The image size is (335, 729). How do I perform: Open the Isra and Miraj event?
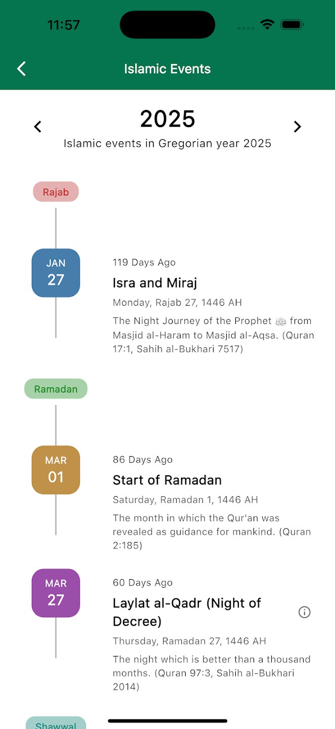[155, 282]
